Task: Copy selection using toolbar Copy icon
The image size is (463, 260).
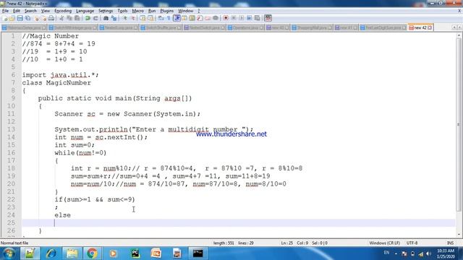Action: tap(69, 18)
